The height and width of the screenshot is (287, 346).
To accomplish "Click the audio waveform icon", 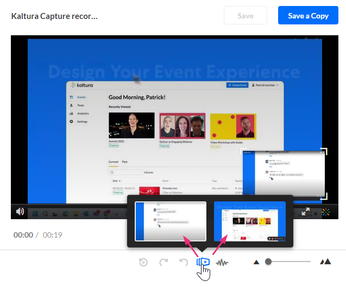I will tap(222, 262).
